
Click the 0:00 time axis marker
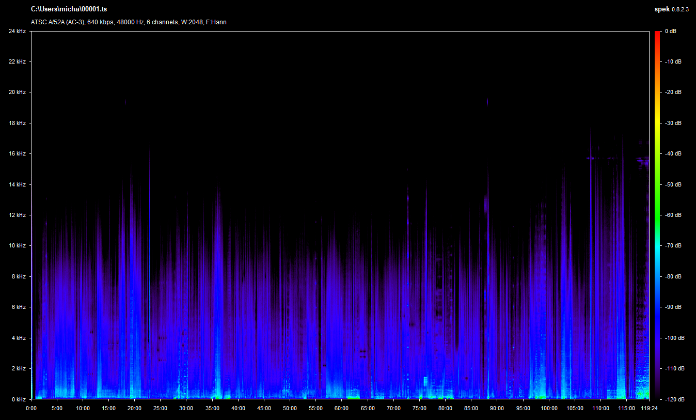coord(31,408)
